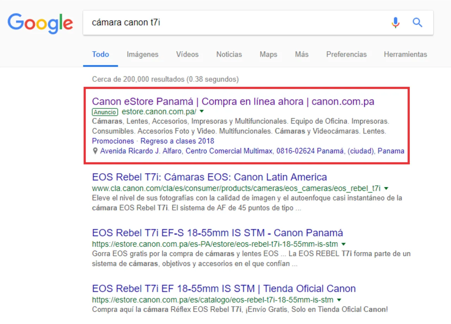Open Herramientas options
Viewport: 451px width, 324px height.
[406, 54]
